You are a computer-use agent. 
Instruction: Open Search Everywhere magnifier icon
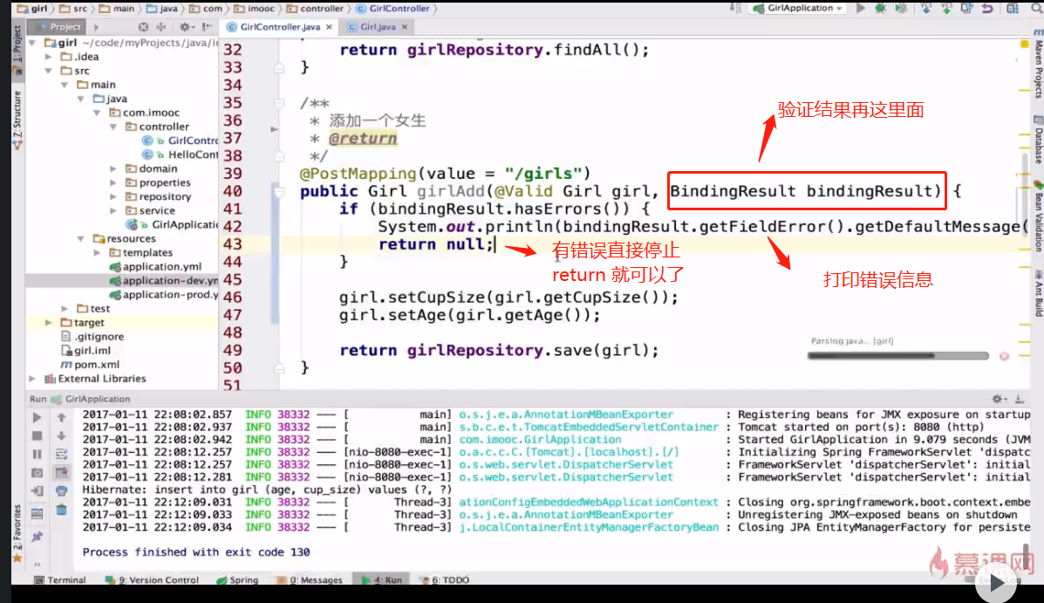[1036, 9]
